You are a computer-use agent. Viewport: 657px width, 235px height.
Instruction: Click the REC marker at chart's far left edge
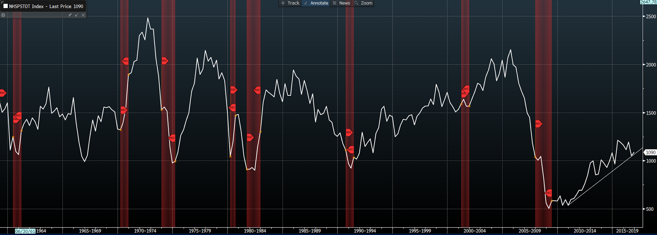coord(2,93)
